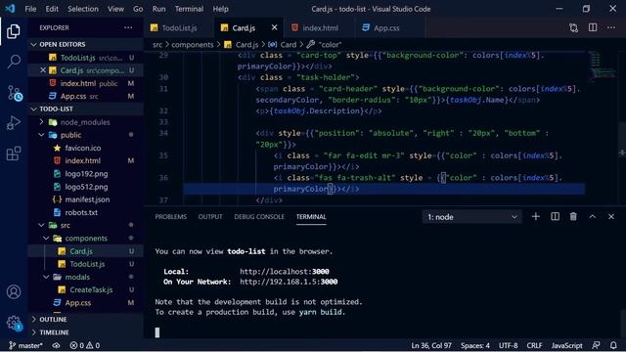Click 'Card' symbol in the breadcrumb
Viewport: 626px width, 352px height.
[283, 45]
